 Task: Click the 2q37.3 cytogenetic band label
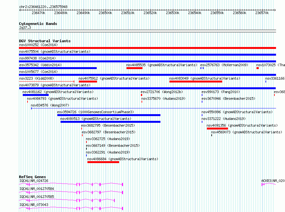point(25,27)
